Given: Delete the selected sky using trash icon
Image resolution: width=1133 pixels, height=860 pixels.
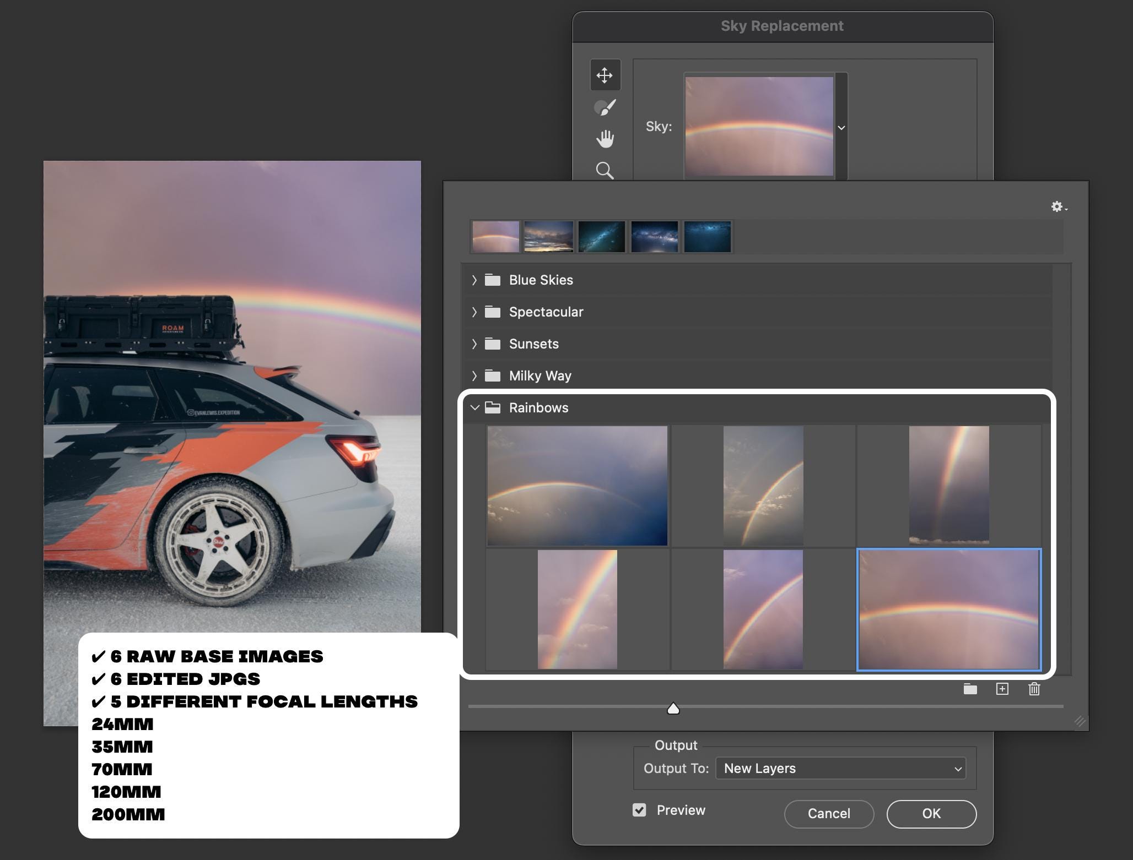Looking at the screenshot, I should [1033, 689].
